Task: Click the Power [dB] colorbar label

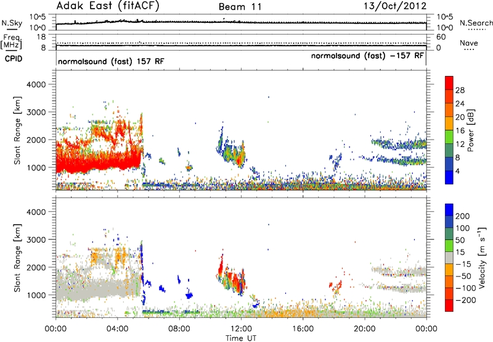Action: [471, 130]
